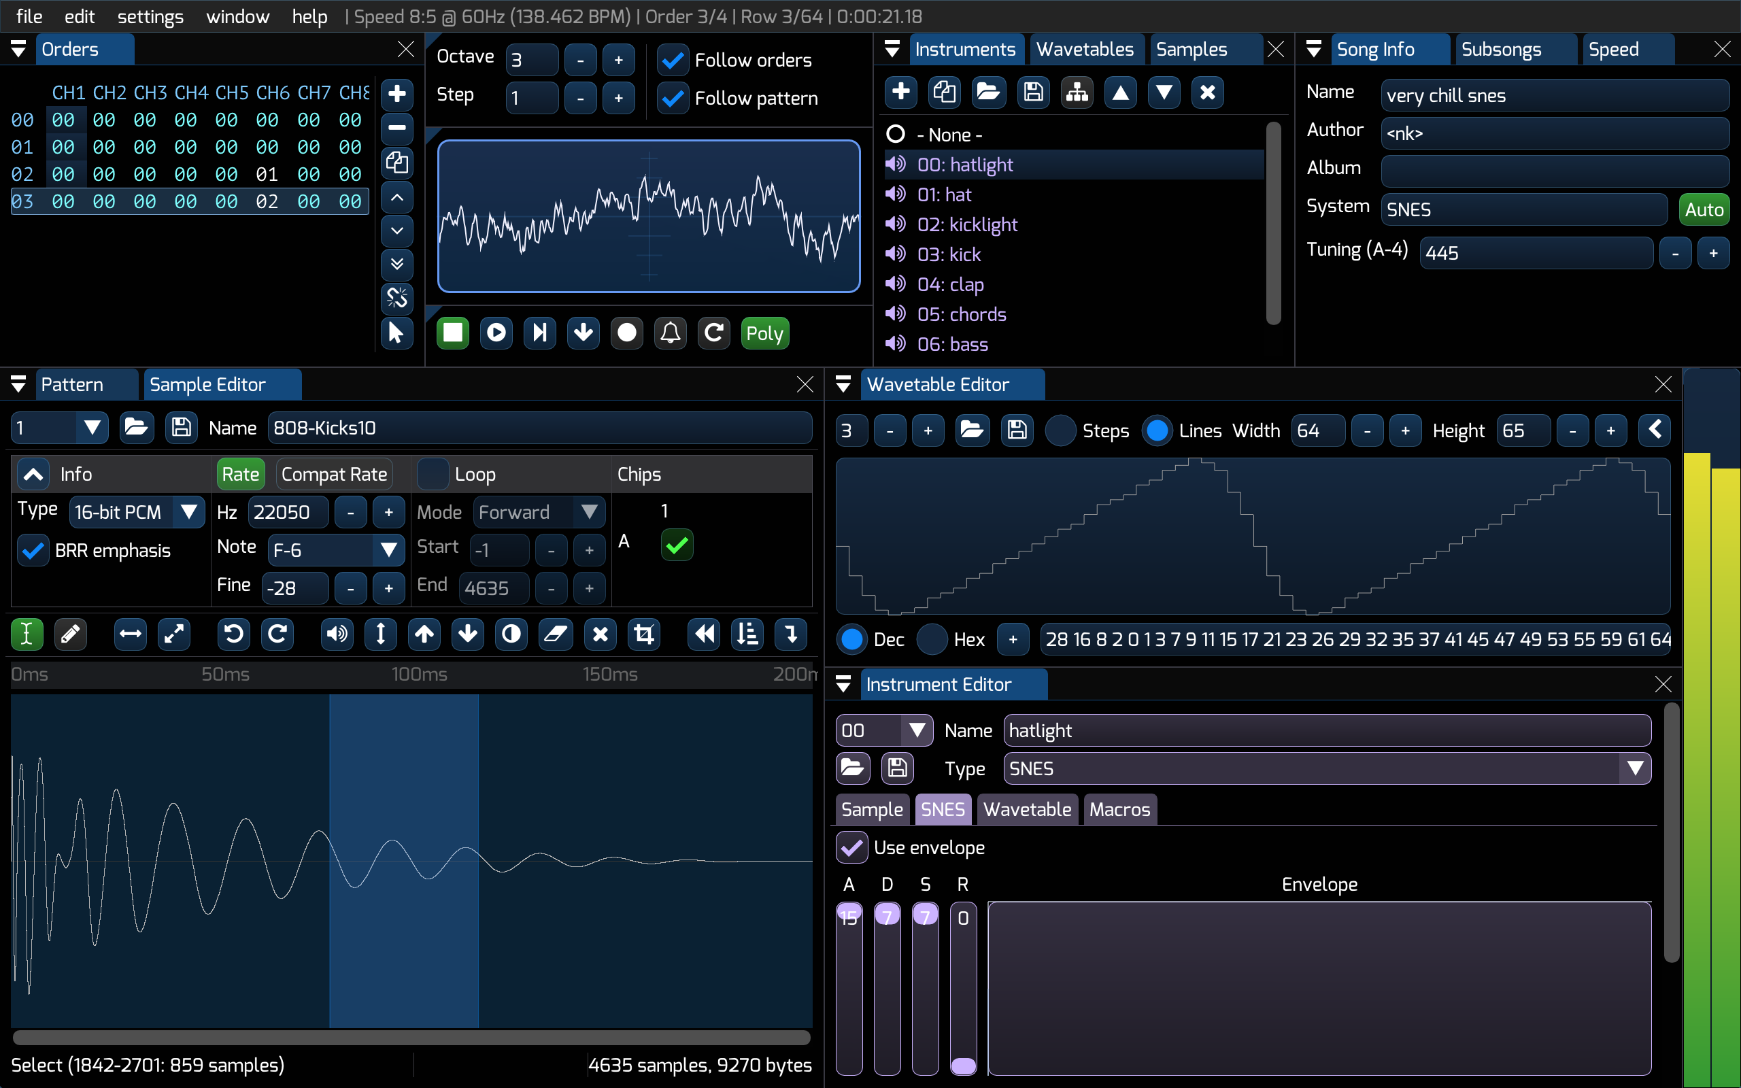Screen dimensions: 1741x1088
Task: Click the draw pencil tool in sample editor
Action: click(70, 634)
